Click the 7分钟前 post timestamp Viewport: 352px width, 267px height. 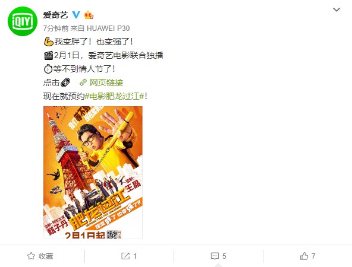coord(56,28)
